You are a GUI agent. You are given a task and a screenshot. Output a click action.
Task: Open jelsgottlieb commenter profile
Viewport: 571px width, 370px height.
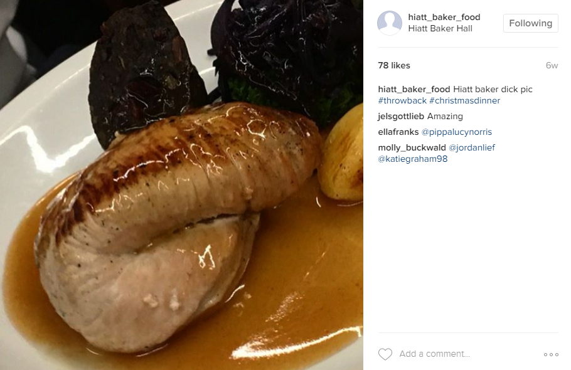pos(401,117)
